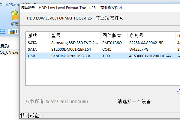Click the 序列号 column header
The height and width of the screenshot is (120, 180).
[151, 35]
